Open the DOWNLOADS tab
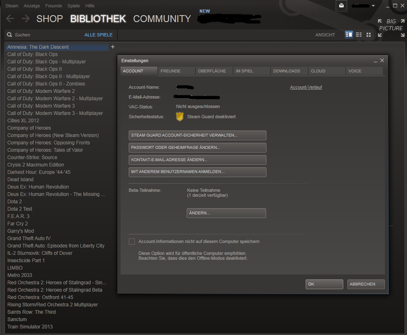Screen dimensions: 407x335 point(289,71)
